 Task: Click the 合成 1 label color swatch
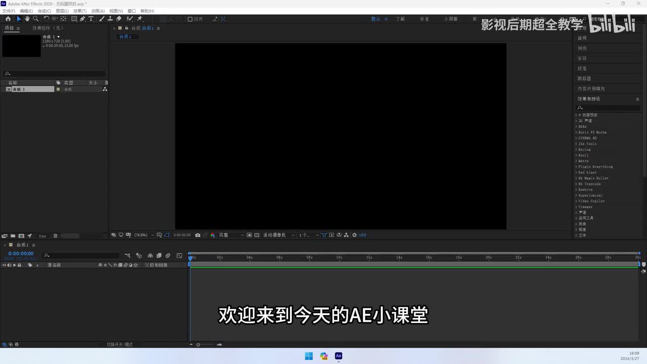coord(58,89)
